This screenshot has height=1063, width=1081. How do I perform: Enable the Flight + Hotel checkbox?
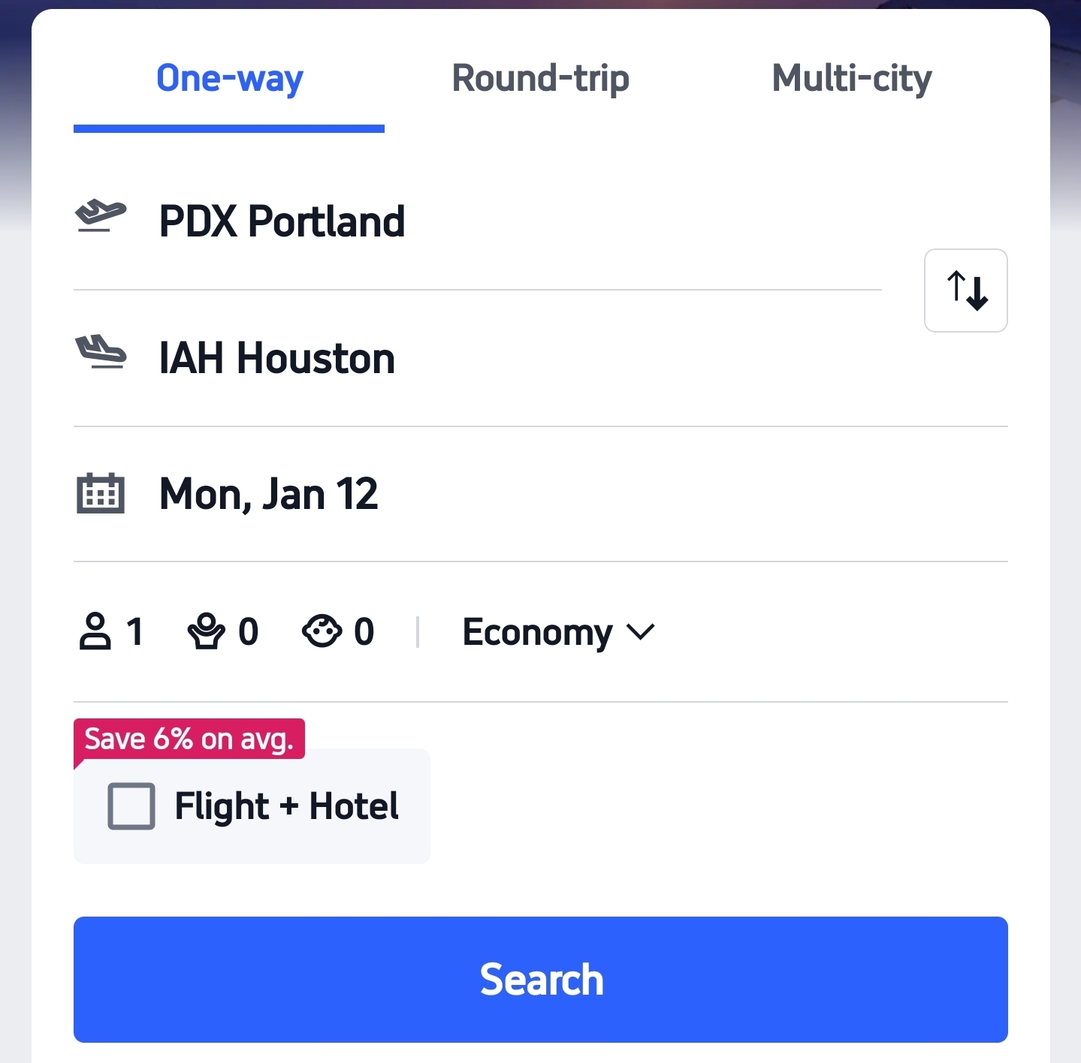click(x=131, y=806)
